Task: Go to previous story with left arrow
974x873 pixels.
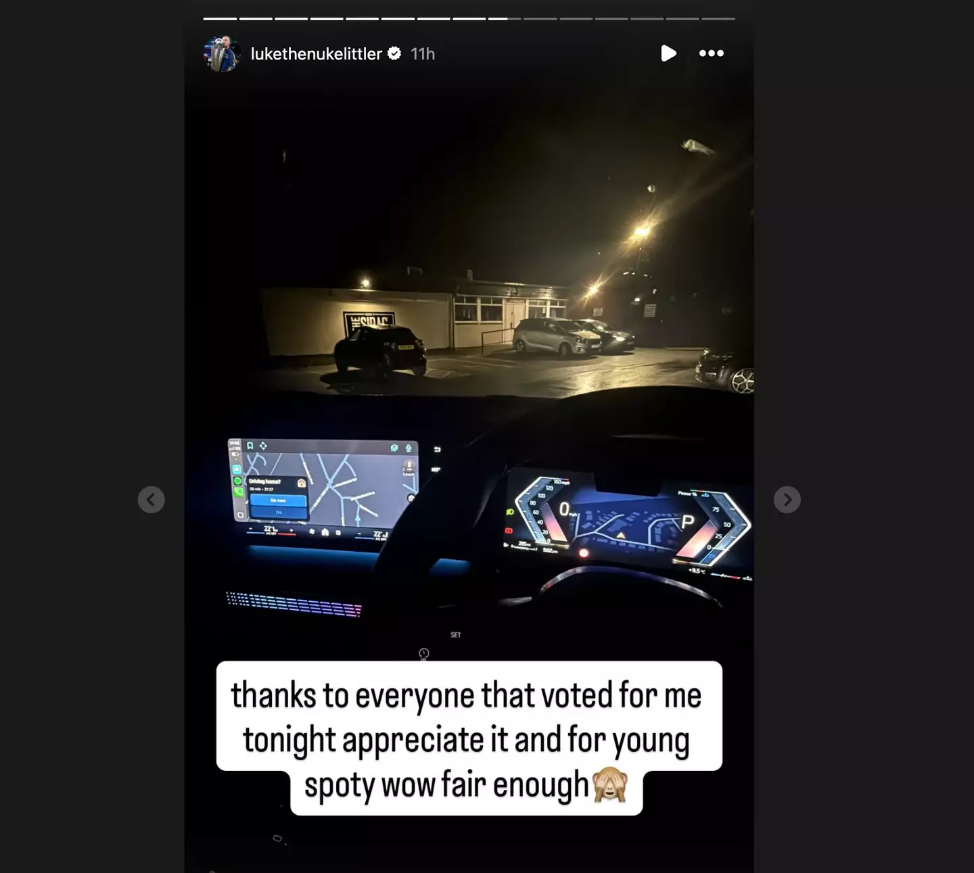Action: [151, 500]
